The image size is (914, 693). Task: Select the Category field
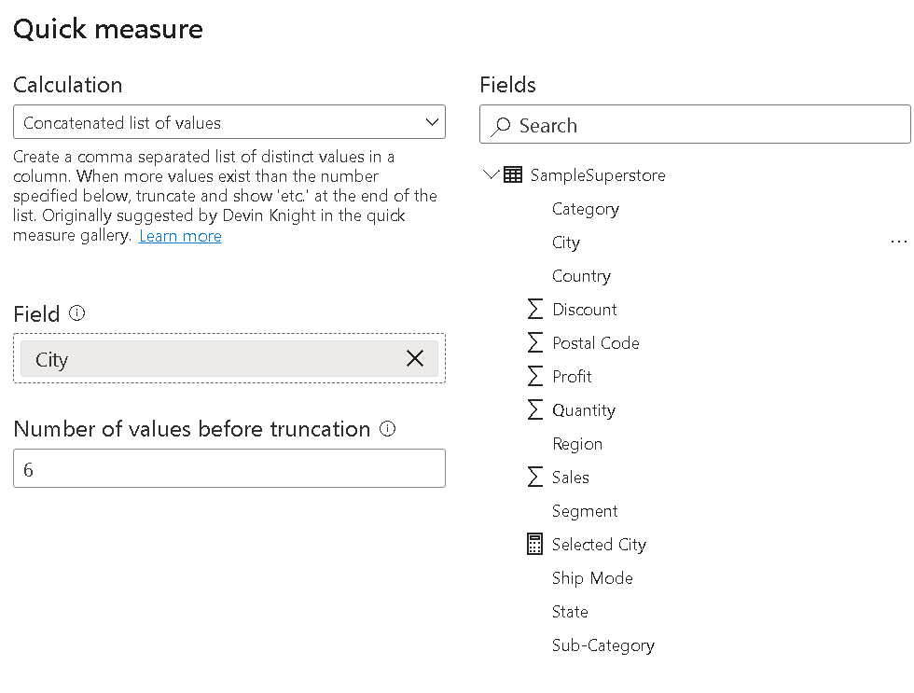click(x=586, y=209)
